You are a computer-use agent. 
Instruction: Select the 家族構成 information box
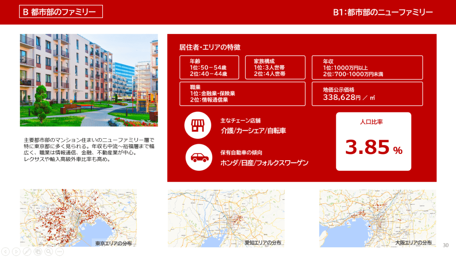[277, 67]
